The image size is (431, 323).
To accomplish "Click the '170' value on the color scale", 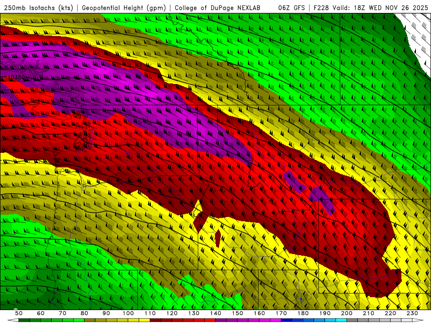I will click(281, 313).
